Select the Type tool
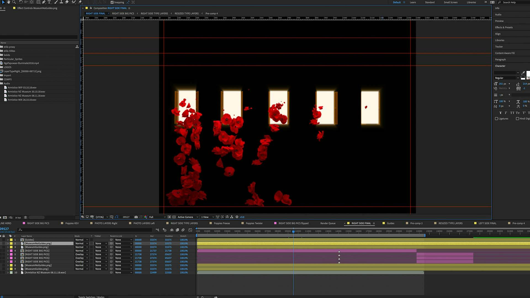The width and height of the screenshot is (530, 298). (49, 2)
